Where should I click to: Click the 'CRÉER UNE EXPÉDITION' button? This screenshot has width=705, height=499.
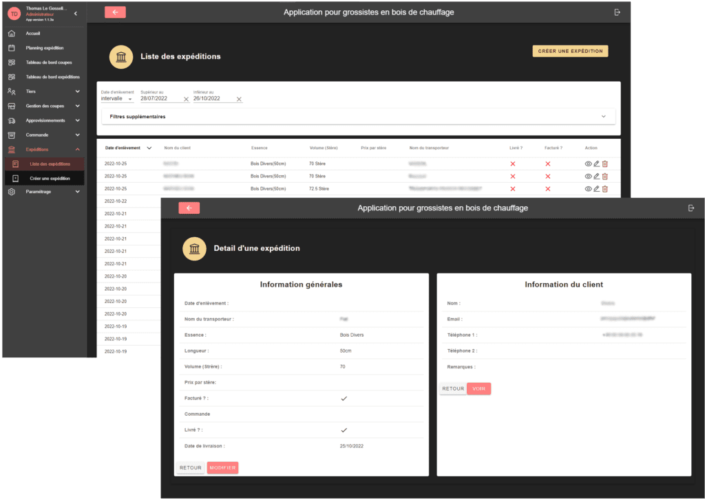[570, 51]
